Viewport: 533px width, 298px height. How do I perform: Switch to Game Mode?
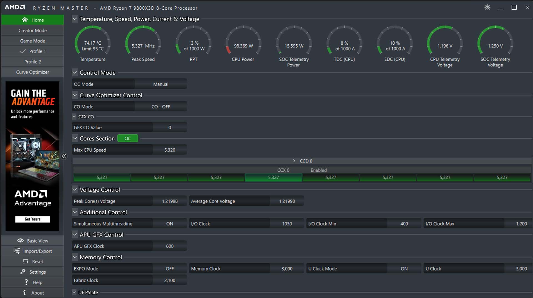(32, 41)
